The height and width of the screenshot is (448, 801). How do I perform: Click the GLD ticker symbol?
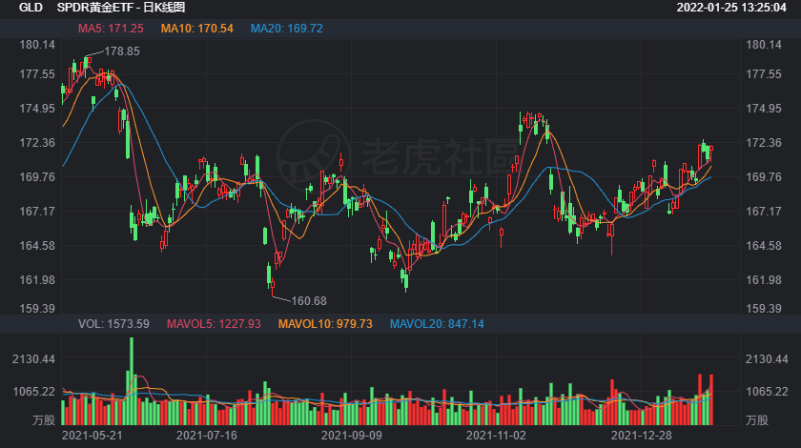click(x=31, y=9)
